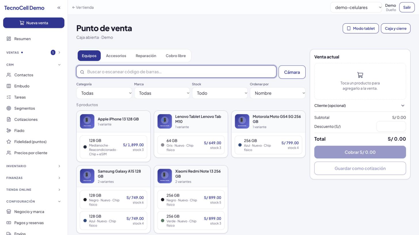Open the Ordenar por dropdown
The image size is (419, 235).
(x=278, y=93)
